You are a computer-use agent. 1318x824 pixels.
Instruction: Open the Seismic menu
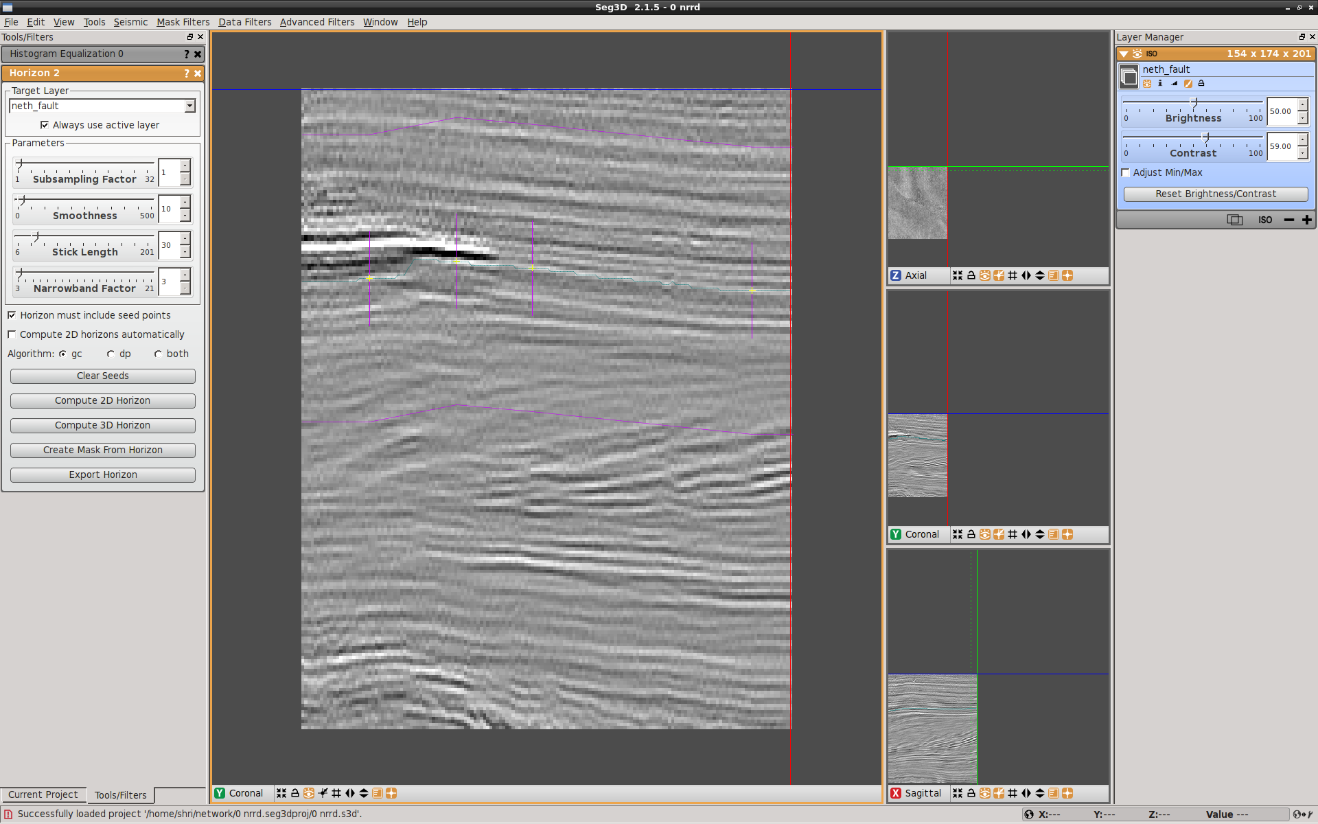(x=130, y=22)
